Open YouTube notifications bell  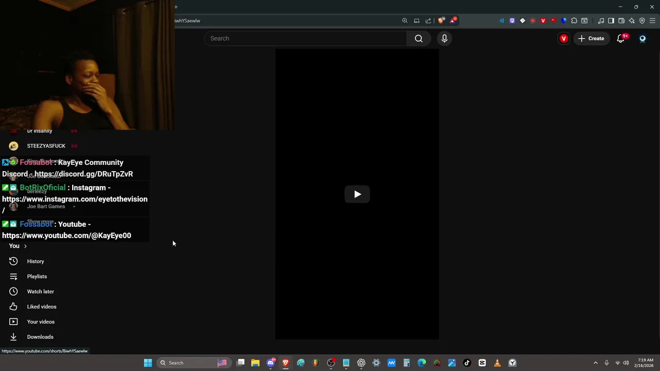point(621,39)
